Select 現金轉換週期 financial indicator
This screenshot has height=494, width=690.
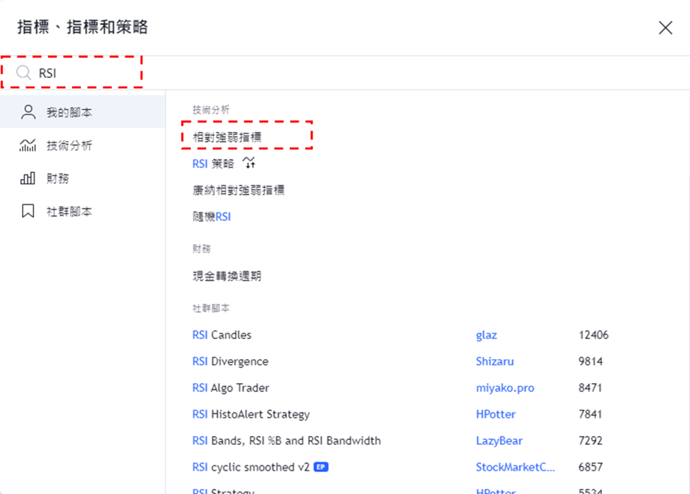pos(227,276)
